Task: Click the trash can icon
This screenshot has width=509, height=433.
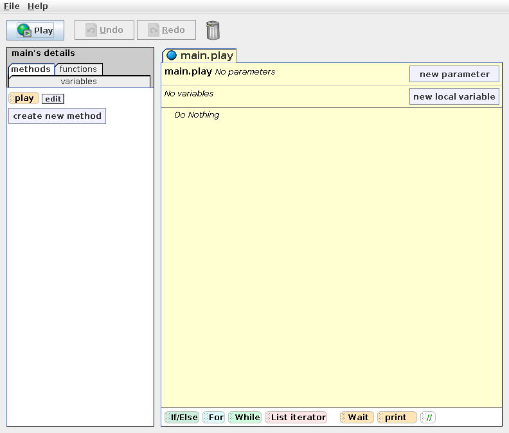Action: [213, 30]
